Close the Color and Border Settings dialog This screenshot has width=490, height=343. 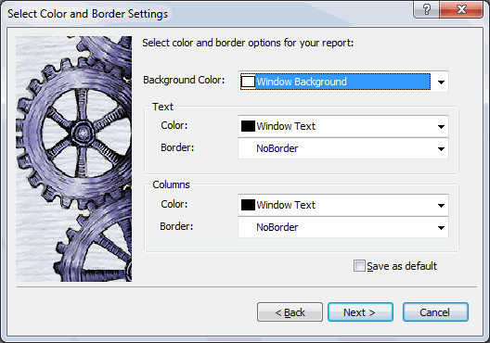[x=461, y=9]
